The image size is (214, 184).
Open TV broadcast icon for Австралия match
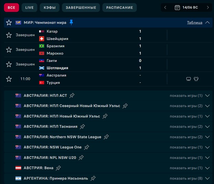coord(189,79)
